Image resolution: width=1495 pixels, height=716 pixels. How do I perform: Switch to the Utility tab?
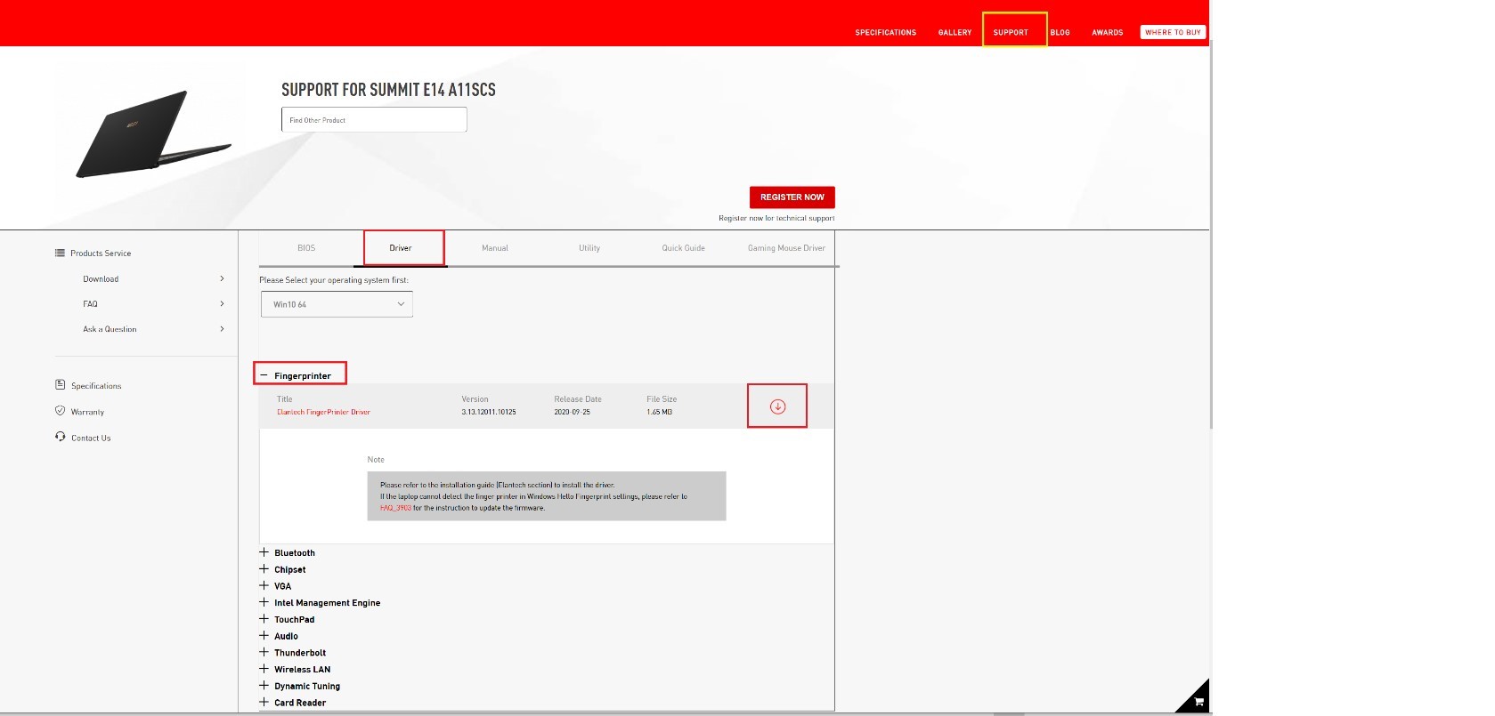[x=589, y=248]
